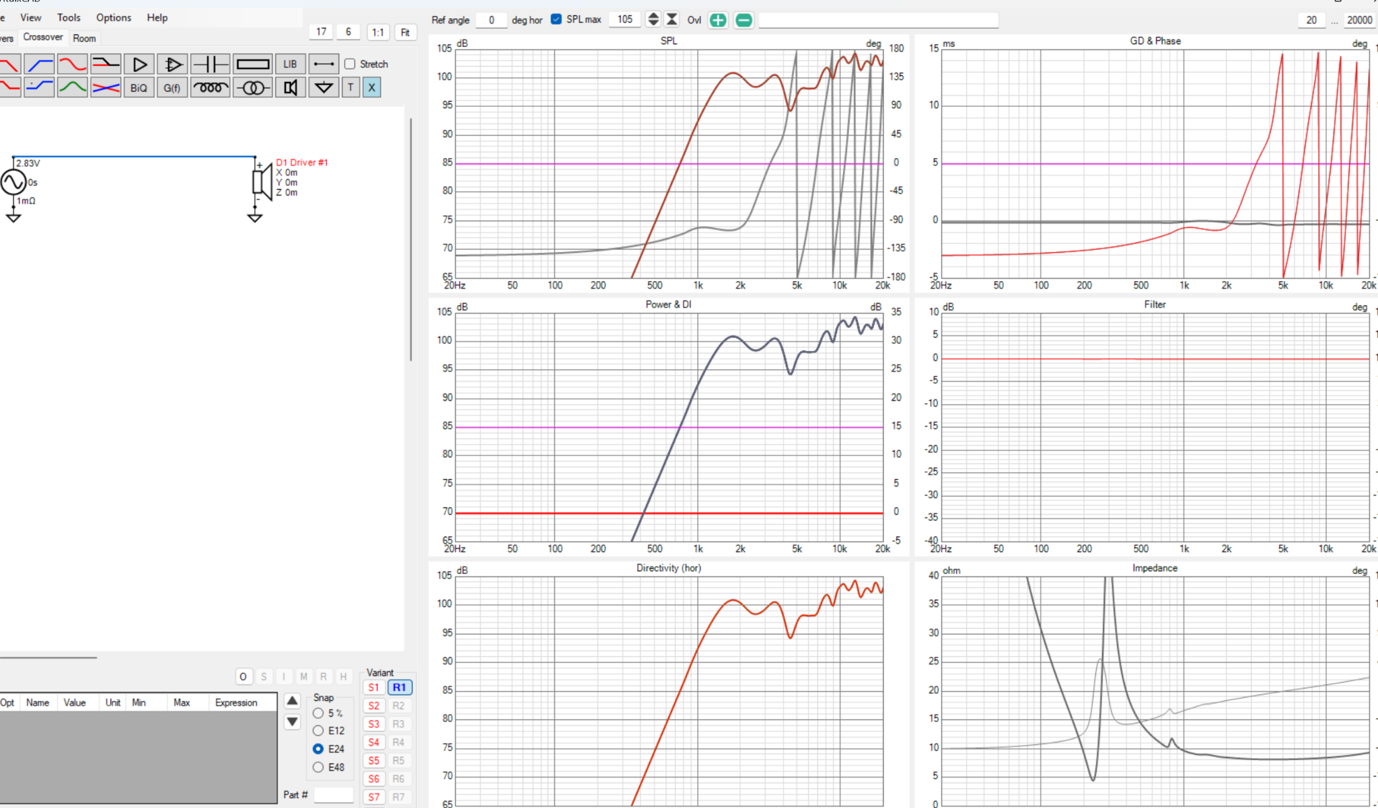The width and height of the screenshot is (1378, 808).
Task: Click the 1:1 zoom button
Action: pyautogui.click(x=378, y=32)
